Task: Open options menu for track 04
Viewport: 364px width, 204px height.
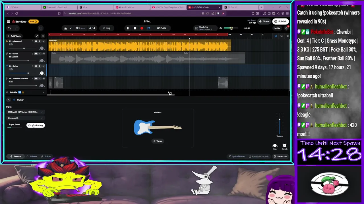Action: pyautogui.click(x=32, y=78)
